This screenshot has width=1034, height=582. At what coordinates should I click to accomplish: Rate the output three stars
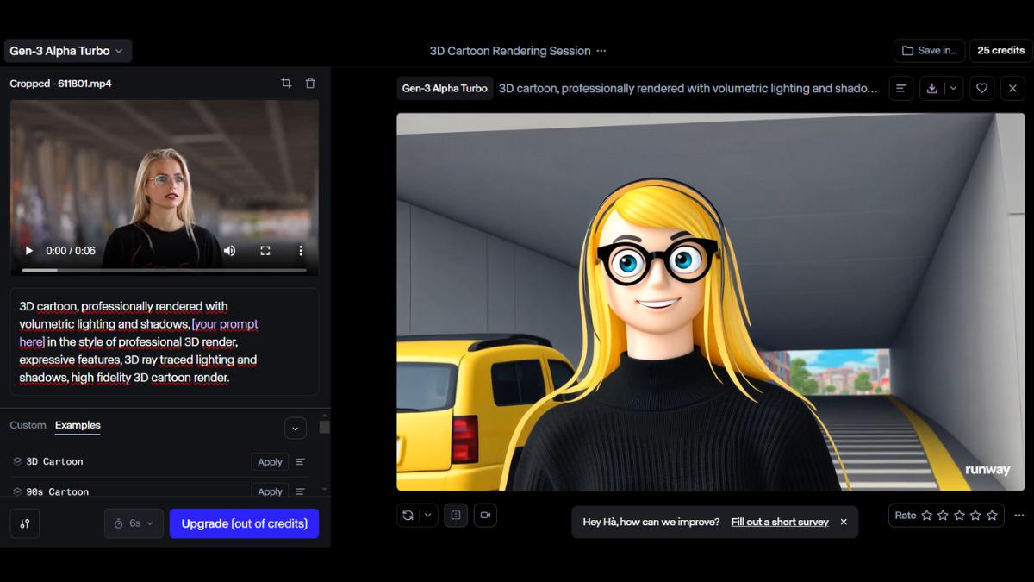click(x=960, y=516)
